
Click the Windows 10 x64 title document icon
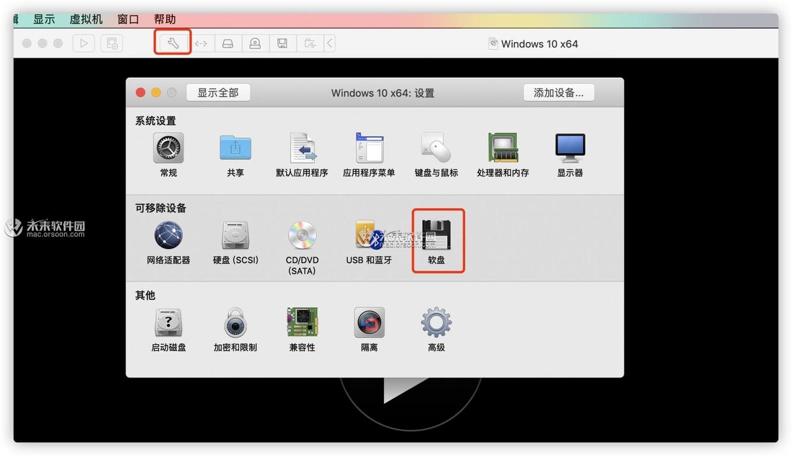click(x=493, y=43)
